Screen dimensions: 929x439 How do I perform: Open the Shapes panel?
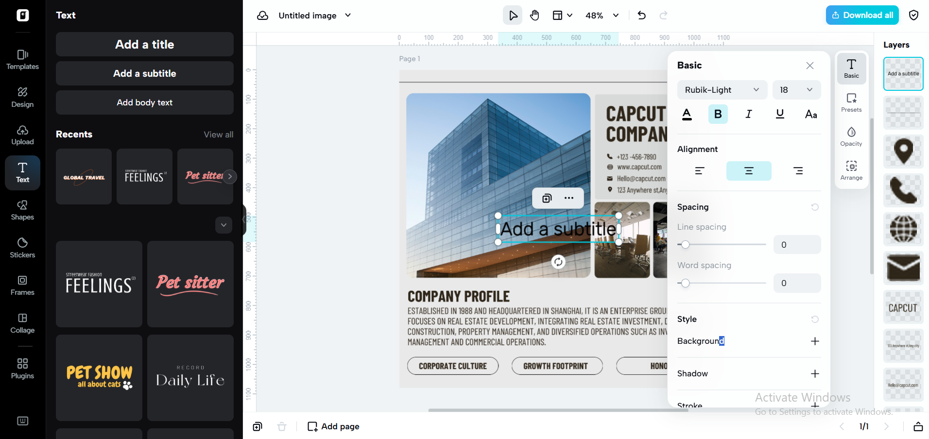click(22, 210)
